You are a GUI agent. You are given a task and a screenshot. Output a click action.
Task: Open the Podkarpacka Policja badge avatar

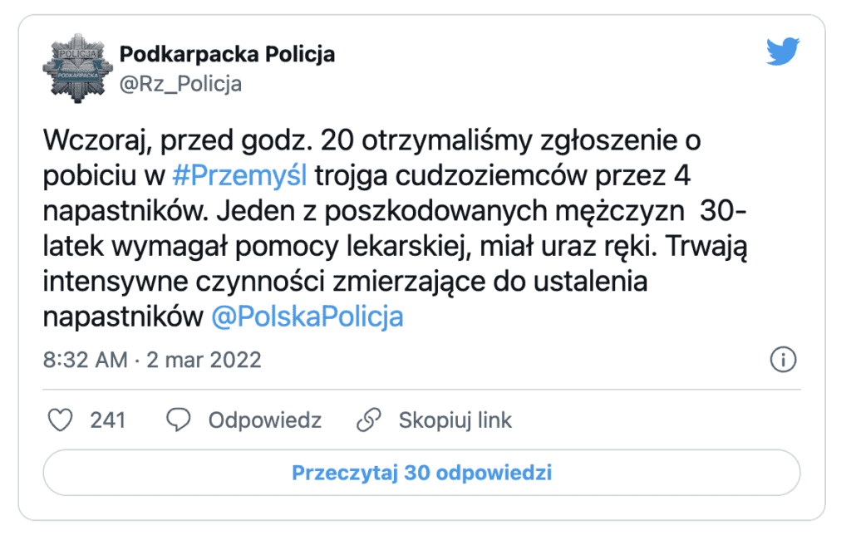(x=77, y=68)
